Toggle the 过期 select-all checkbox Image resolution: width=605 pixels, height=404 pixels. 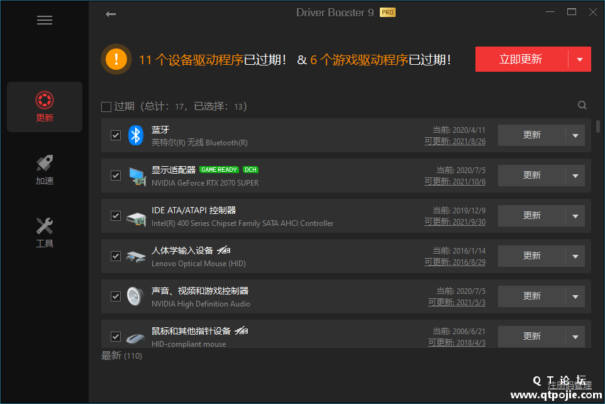[x=106, y=106]
